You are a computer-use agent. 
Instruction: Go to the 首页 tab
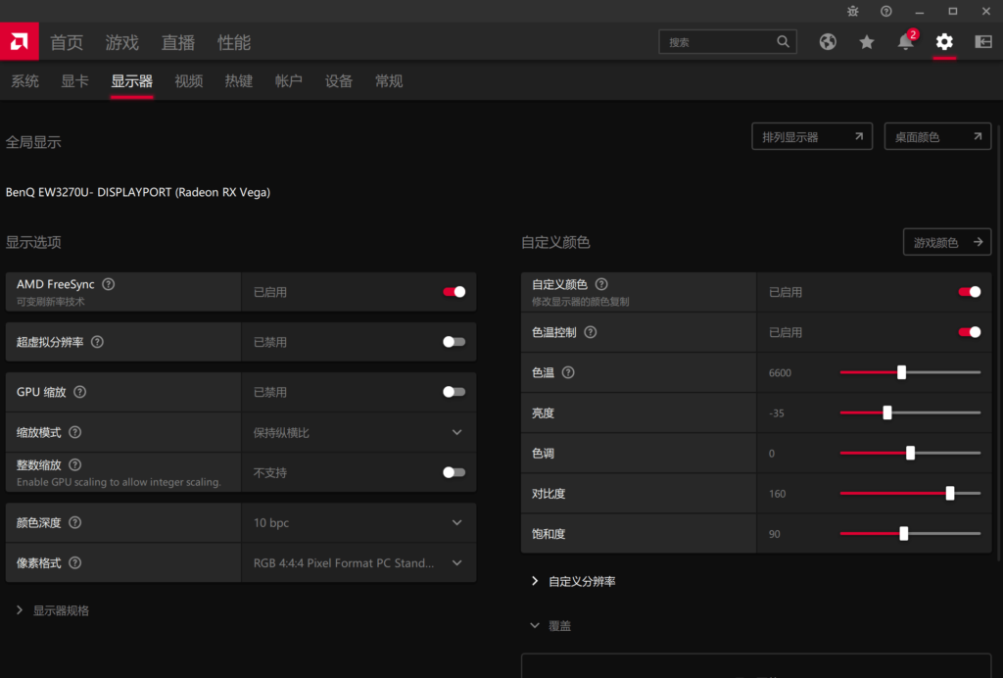point(67,42)
